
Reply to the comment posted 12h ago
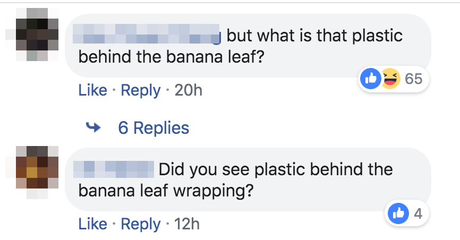(x=140, y=224)
